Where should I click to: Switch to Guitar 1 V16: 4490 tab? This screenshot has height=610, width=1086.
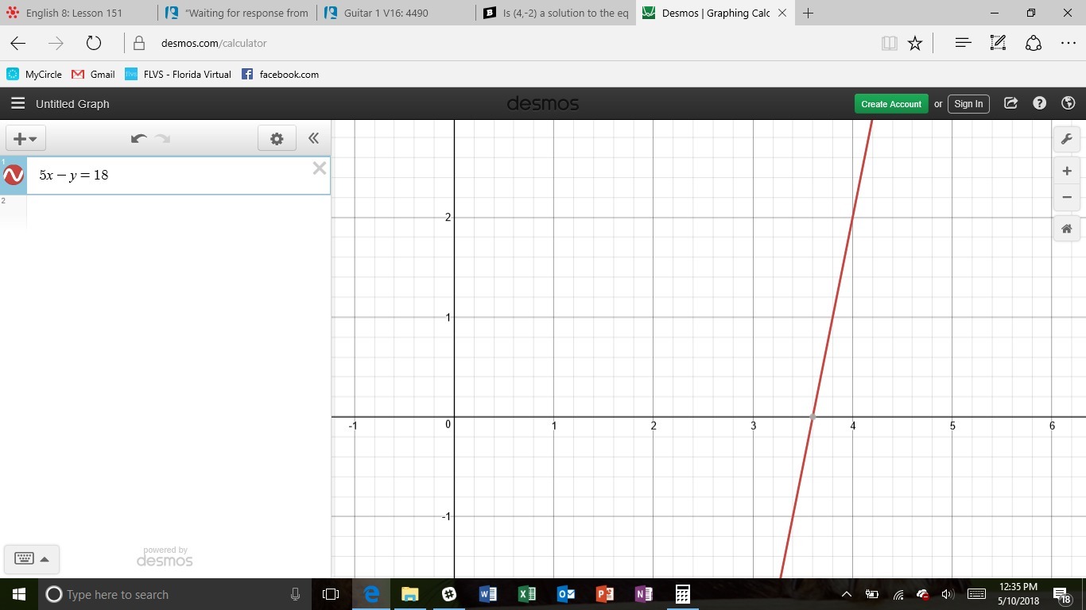coord(397,13)
